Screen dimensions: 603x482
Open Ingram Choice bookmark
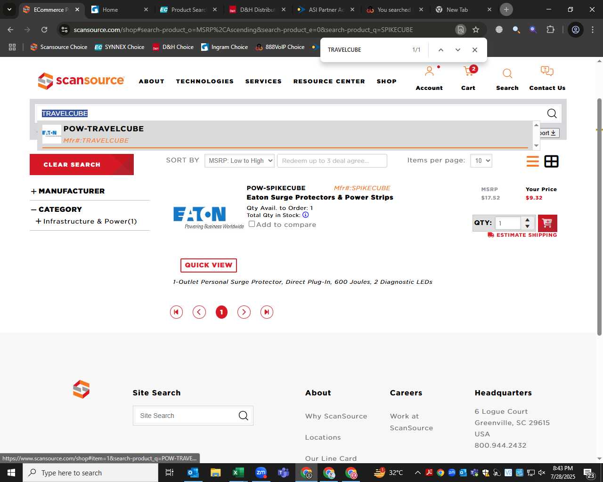coord(225,47)
